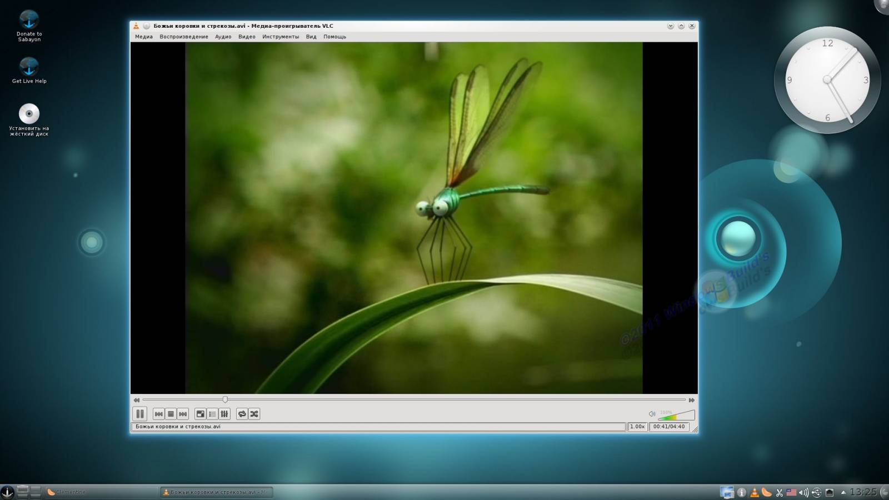Open the Вид menu
This screenshot has width=889, height=500.
tap(311, 37)
